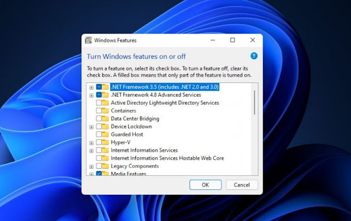
Task: Click folder icon beside .NET Framework 3.5
Action: click(x=105, y=87)
